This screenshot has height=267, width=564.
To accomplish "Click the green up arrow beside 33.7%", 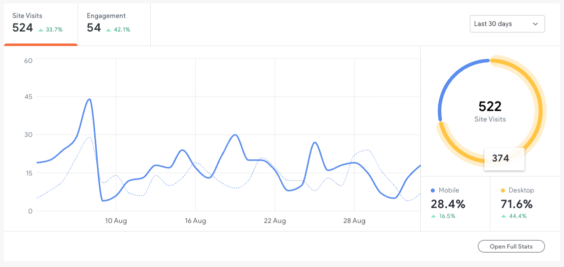I will coord(41,30).
